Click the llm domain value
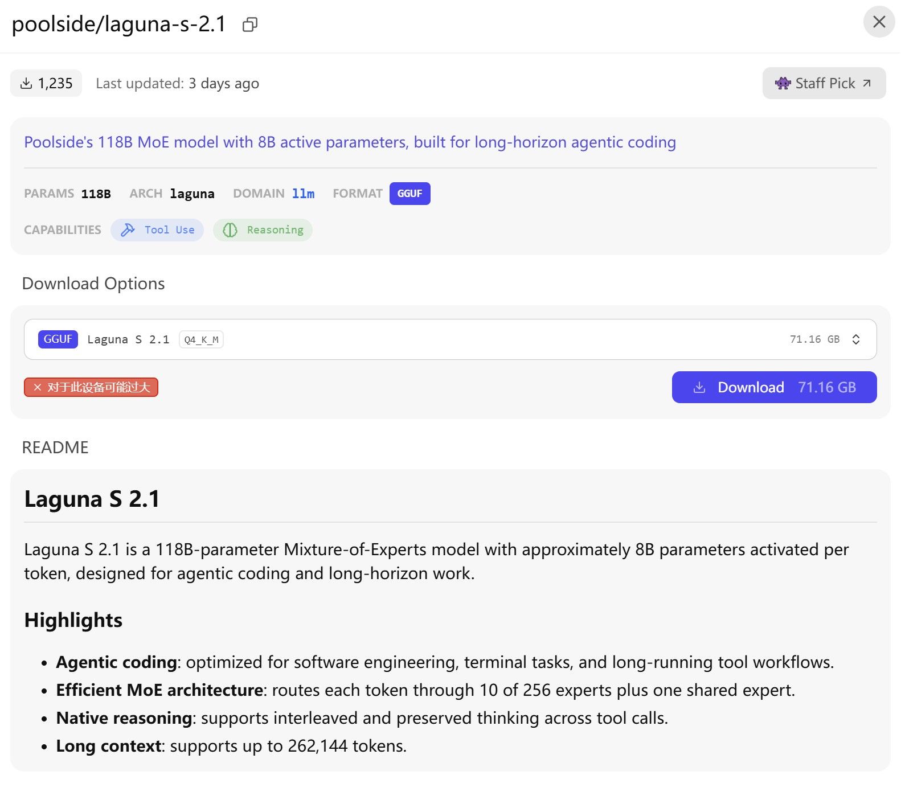Viewport: 901px width, 812px height. tap(303, 194)
